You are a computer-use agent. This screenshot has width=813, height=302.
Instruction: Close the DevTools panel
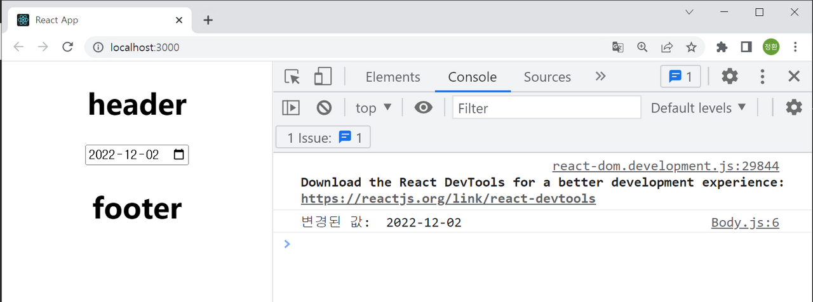[x=793, y=77]
